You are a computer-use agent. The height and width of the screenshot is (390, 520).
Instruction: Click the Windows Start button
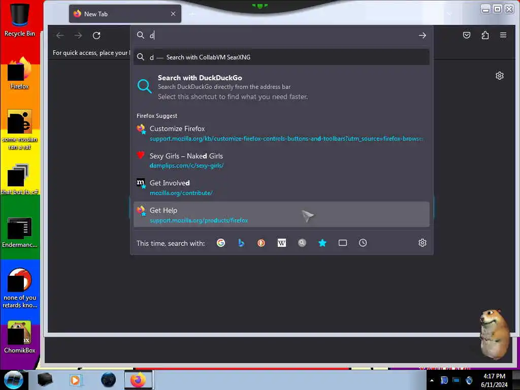click(13, 380)
